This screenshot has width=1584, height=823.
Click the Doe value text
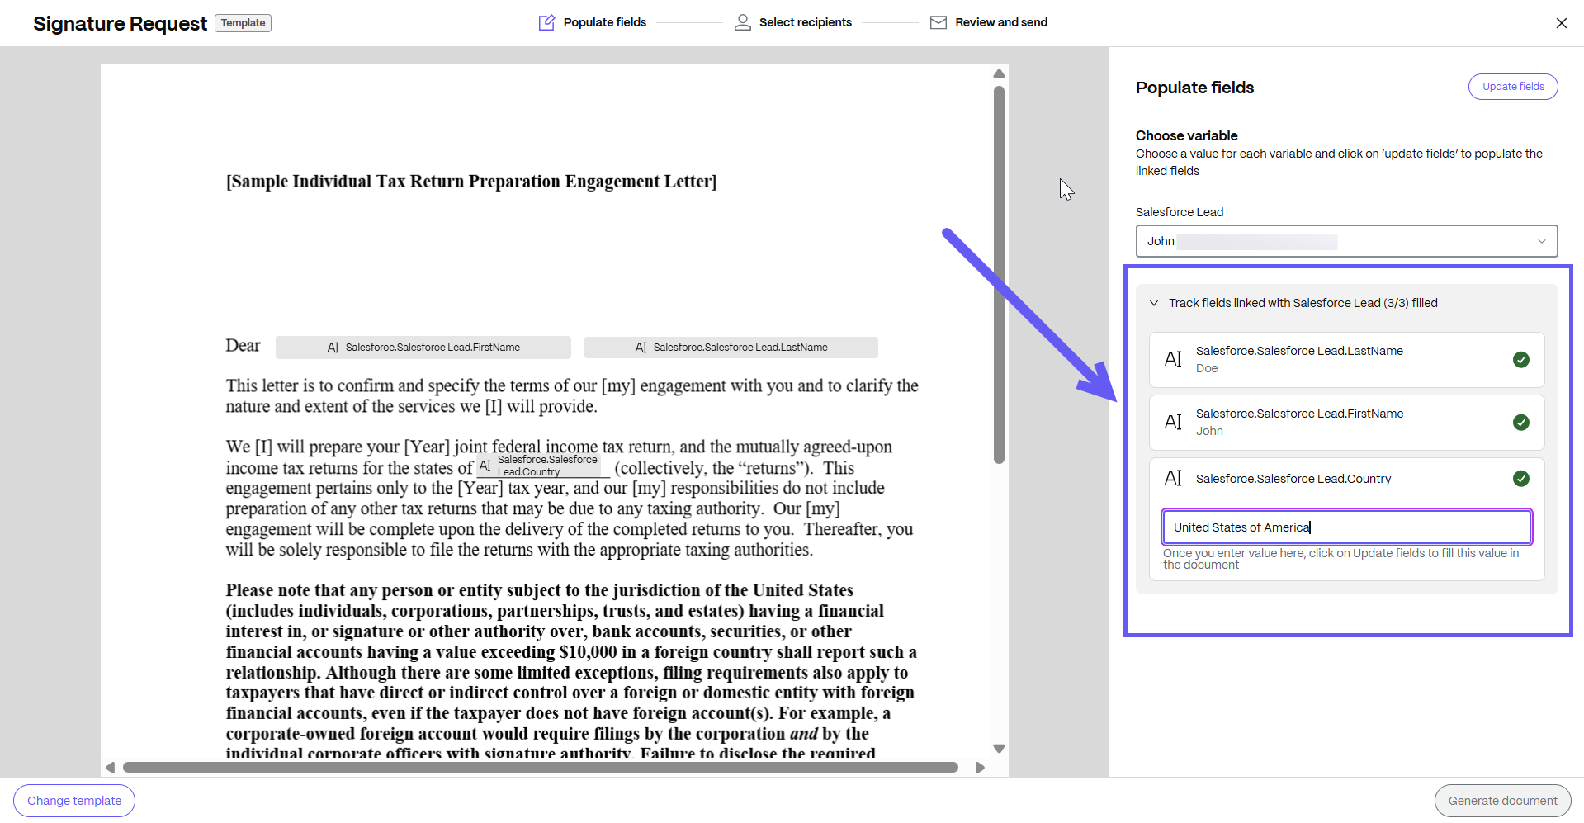1207,368
